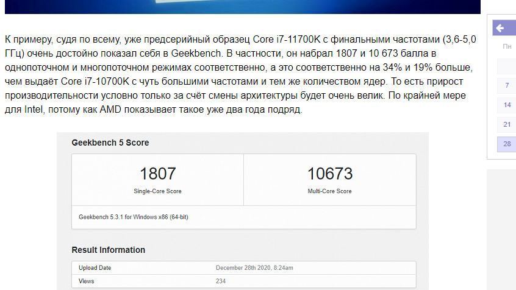The height and width of the screenshot is (290, 516).
Task: Click the views count '234'
Action: point(220,281)
